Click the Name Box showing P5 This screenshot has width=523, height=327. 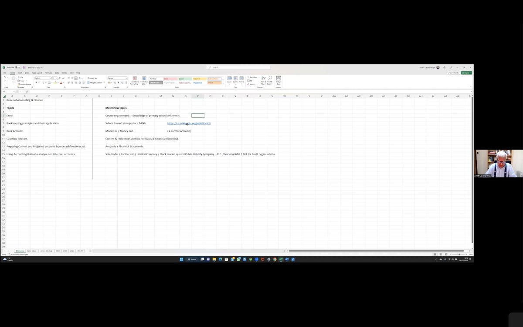tap(9, 92)
